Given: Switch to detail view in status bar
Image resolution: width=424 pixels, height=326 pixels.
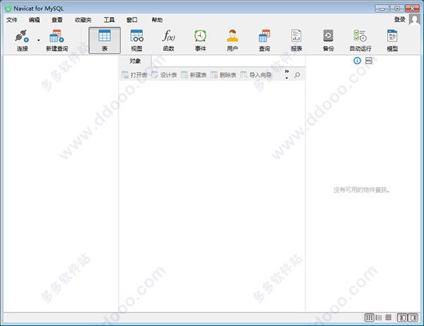Looking at the screenshot, I should (379, 318).
